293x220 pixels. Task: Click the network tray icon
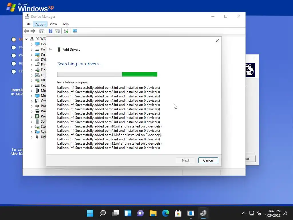point(252,213)
